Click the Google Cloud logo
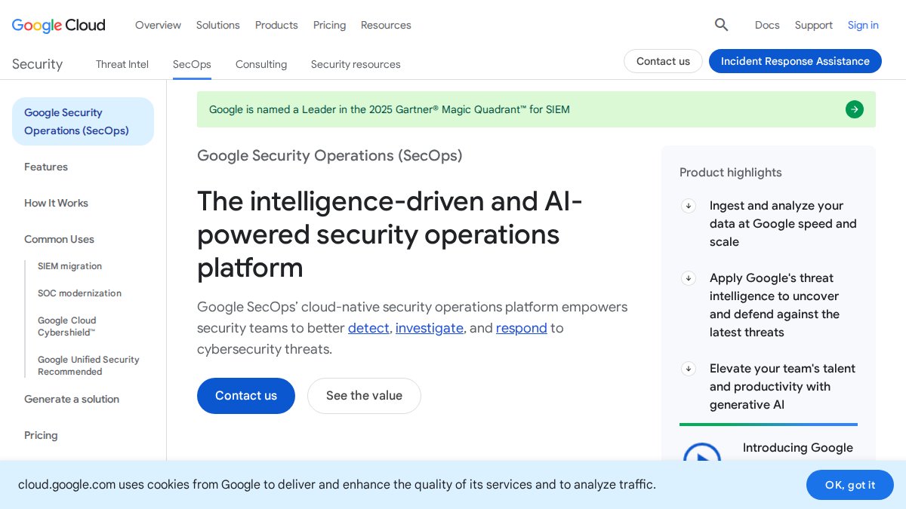 [x=59, y=25]
